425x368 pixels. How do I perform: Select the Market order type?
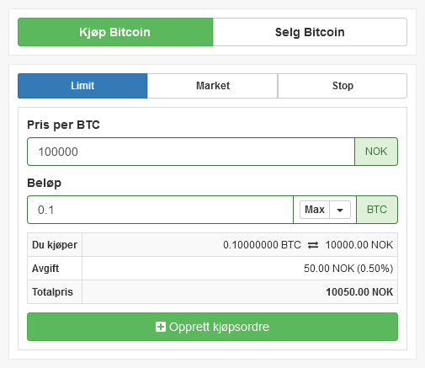coord(213,86)
